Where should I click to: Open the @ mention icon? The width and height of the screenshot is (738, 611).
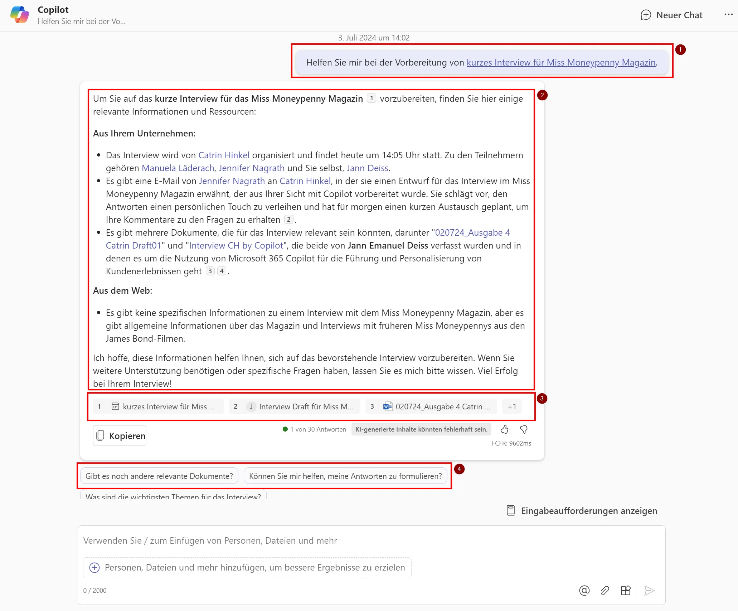coord(584,590)
